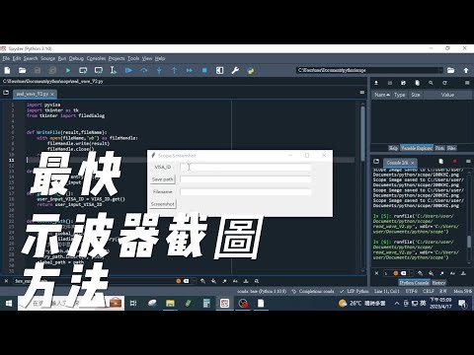Open Variable Explorer options menu
The width and height of the screenshot is (474, 355).
click(467, 83)
